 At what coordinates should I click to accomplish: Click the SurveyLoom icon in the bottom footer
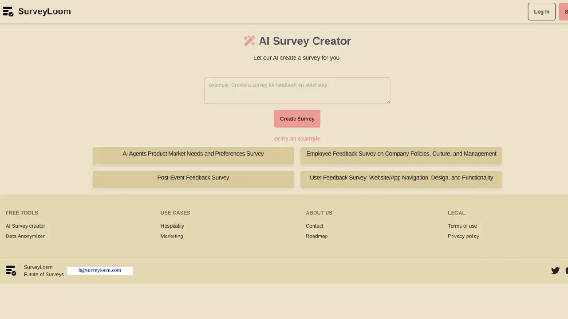11,270
